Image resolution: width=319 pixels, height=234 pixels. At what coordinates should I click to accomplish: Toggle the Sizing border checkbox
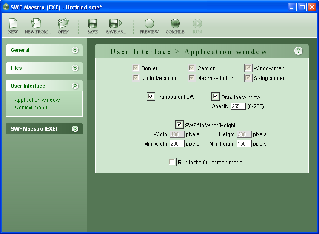pyautogui.click(x=248, y=78)
